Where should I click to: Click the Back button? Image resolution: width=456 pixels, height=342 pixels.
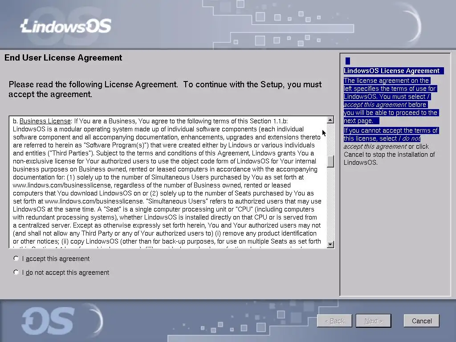coord(334,321)
